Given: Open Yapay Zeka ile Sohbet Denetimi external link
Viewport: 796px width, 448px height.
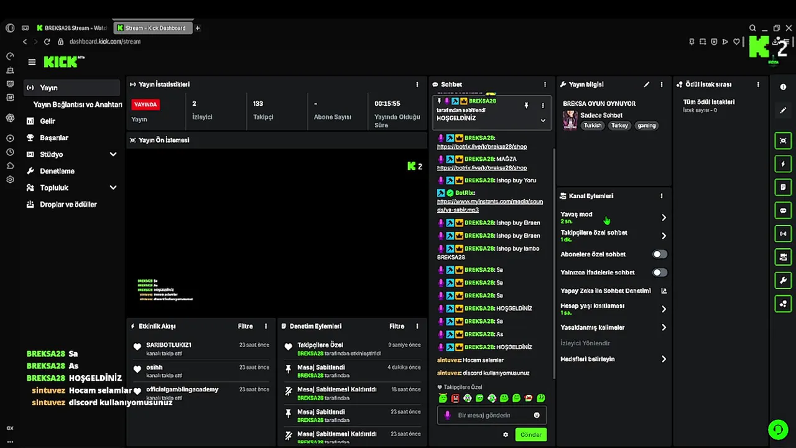Looking at the screenshot, I should coord(664,291).
